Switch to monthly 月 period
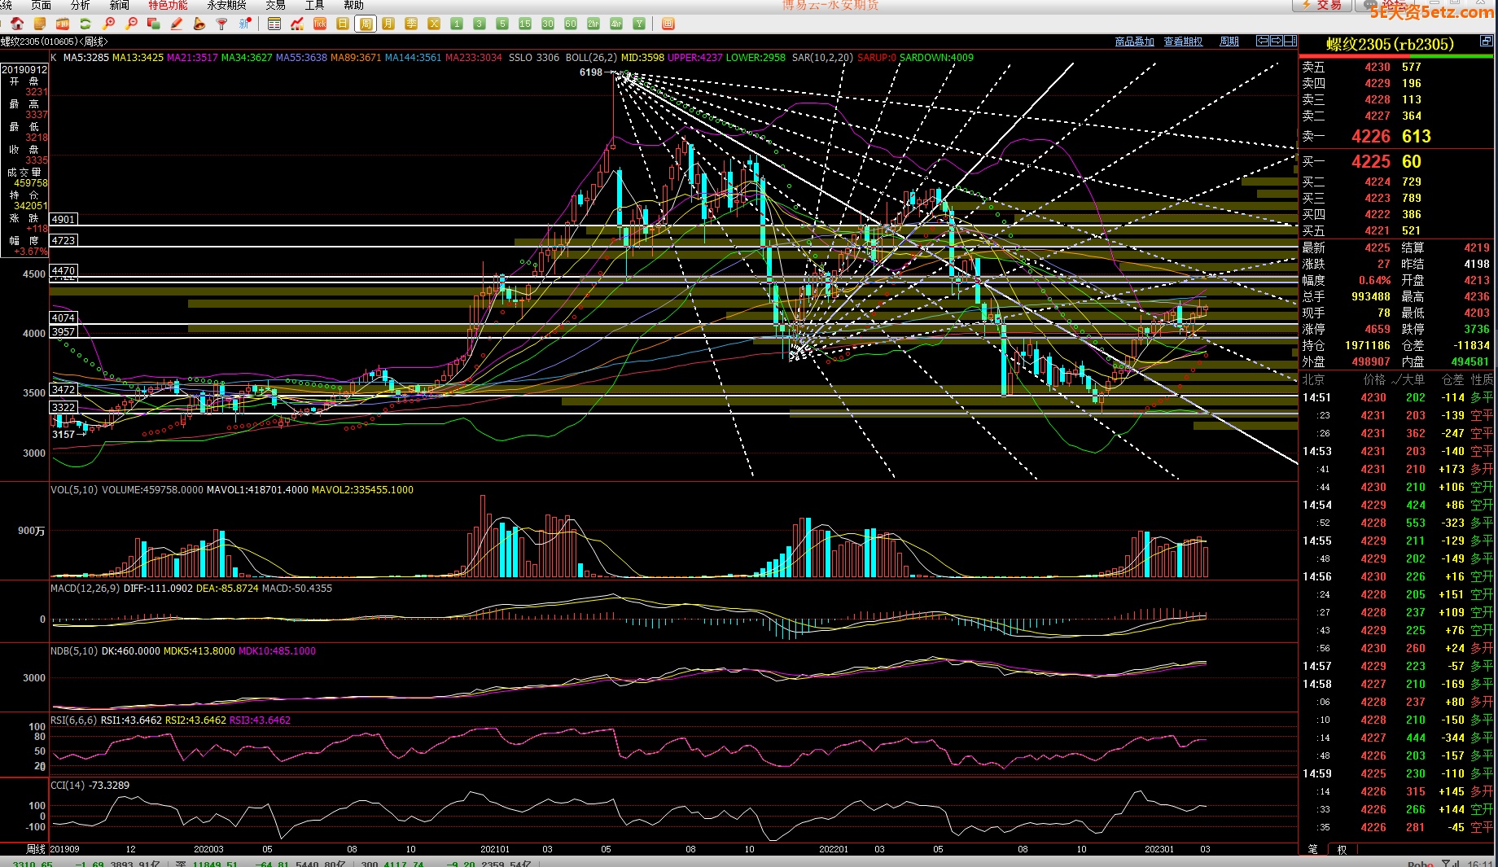 click(x=388, y=24)
